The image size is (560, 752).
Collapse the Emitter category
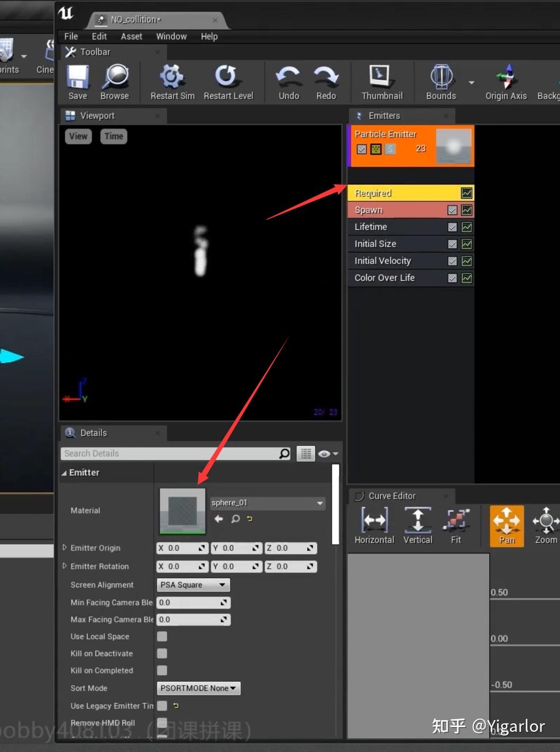pyautogui.click(x=64, y=473)
